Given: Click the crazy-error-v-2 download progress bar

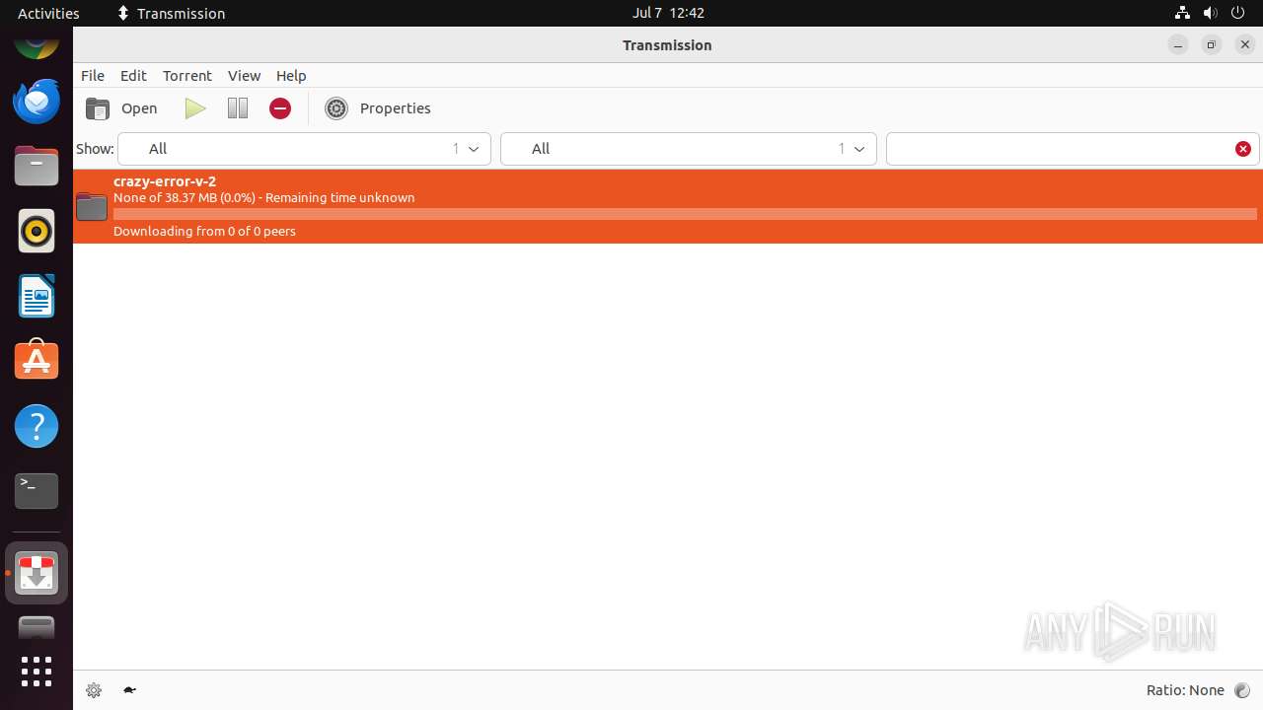Looking at the screenshot, I should click(685, 214).
